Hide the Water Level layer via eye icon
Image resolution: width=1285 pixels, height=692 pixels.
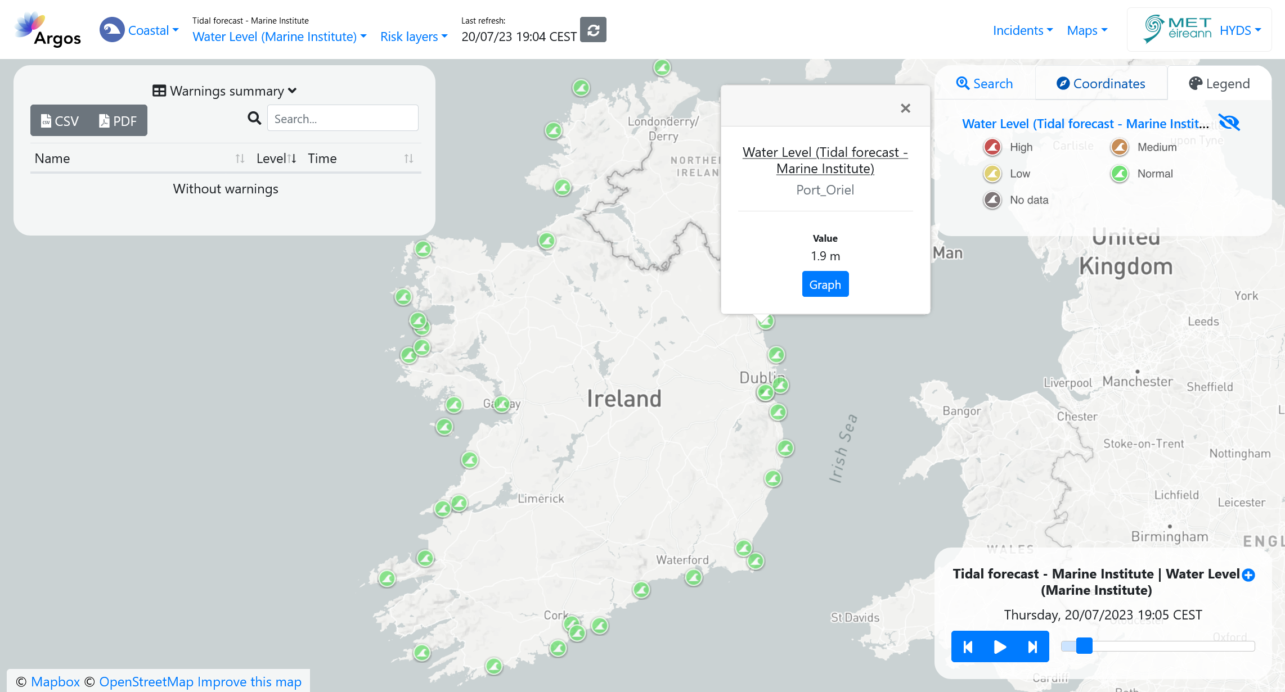(x=1229, y=123)
